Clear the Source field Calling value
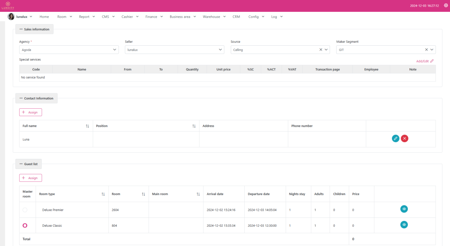450x246 pixels. pos(320,50)
